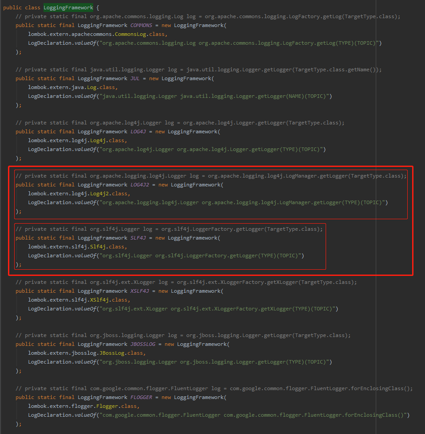Place cursor on the JUL field name
Viewport: 425px width, 434px height.
135,78
